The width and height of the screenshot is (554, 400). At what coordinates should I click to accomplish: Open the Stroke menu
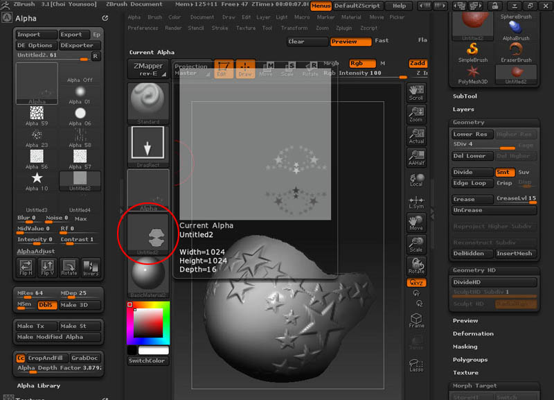[220, 28]
